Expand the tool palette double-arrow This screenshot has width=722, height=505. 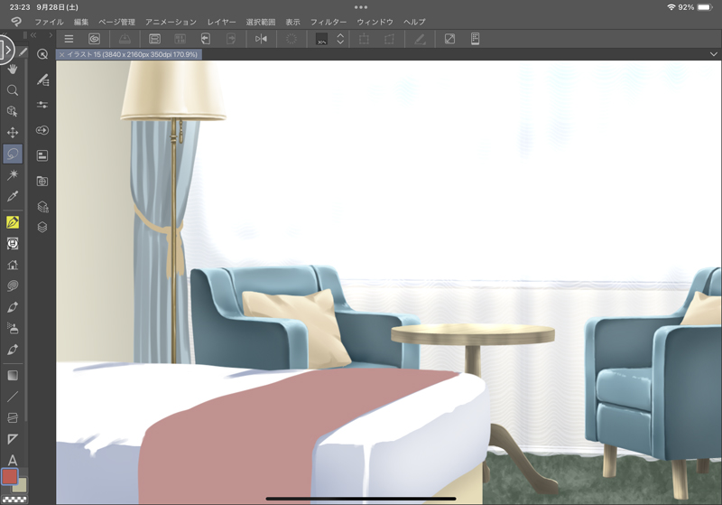point(33,35)
